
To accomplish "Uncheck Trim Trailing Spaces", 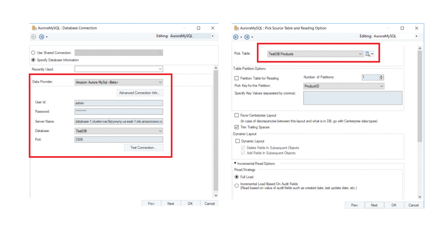I will coord(237,127).
